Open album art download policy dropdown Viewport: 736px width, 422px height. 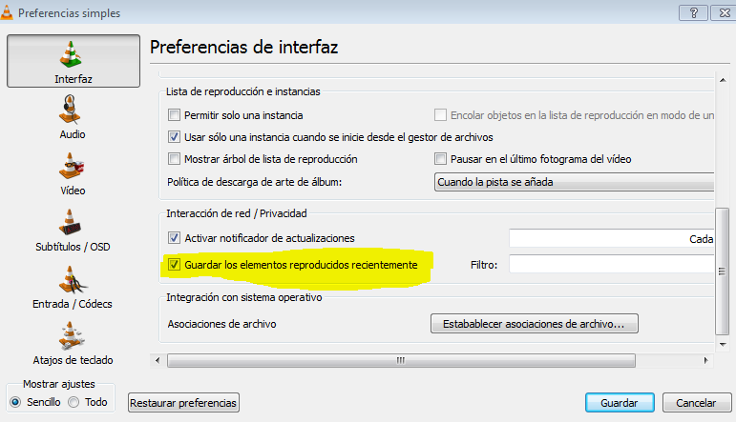click(575, 182)
